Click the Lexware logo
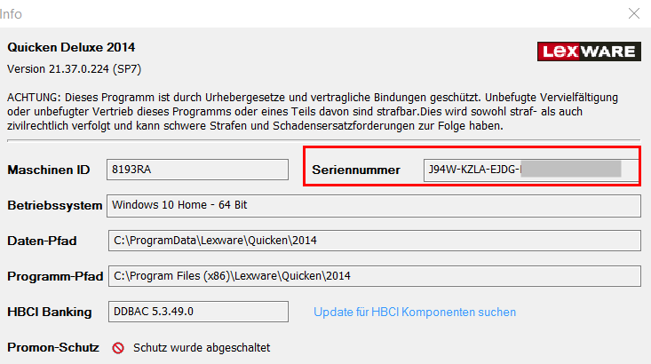Viewport: 651px width, 364px height. click(x=588, y=51)
